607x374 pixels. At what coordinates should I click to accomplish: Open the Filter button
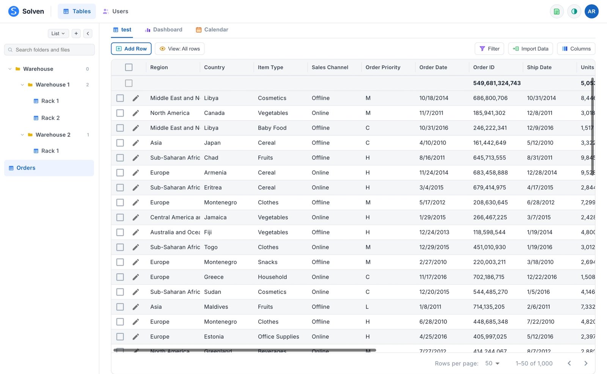click(x=489, y=49)
